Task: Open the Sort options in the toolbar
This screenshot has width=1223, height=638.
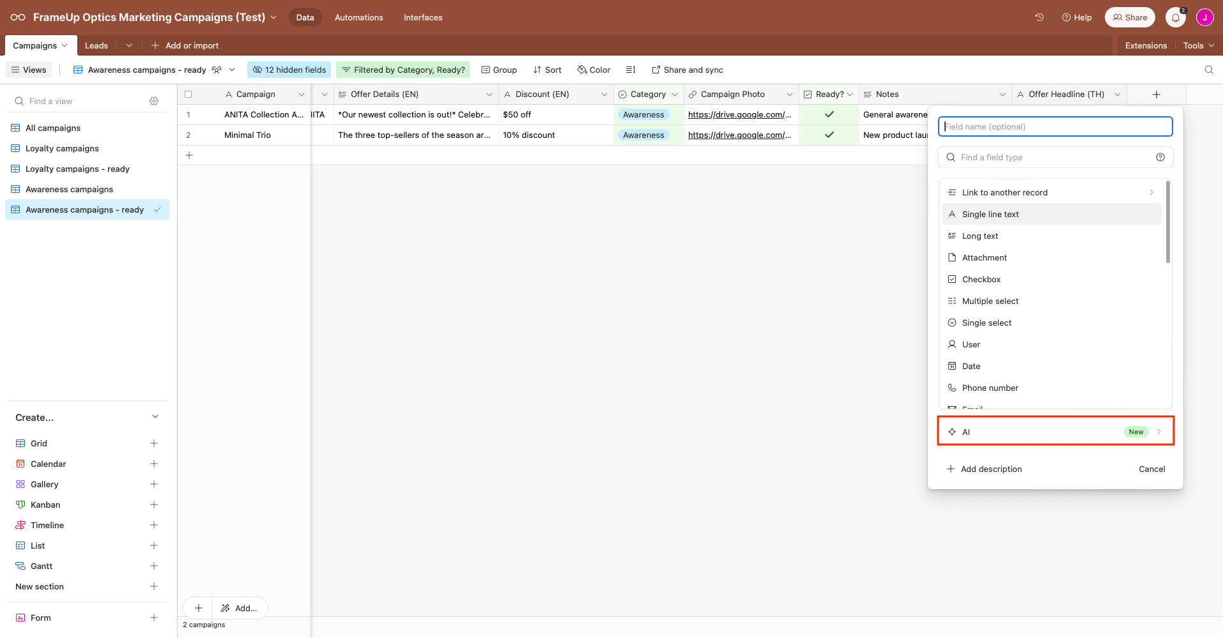Action: [x=547, y=70]
